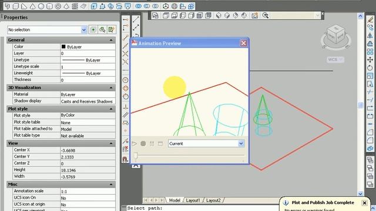Open the View toolbar dropdown arrow
Screen dimensions: 376x211
tap(318, 16)
